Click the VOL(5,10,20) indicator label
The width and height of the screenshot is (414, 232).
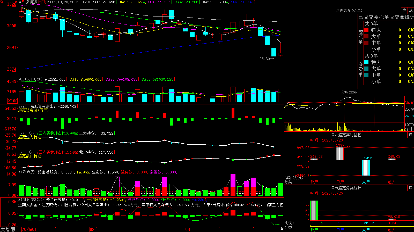(x=30, y=79)
